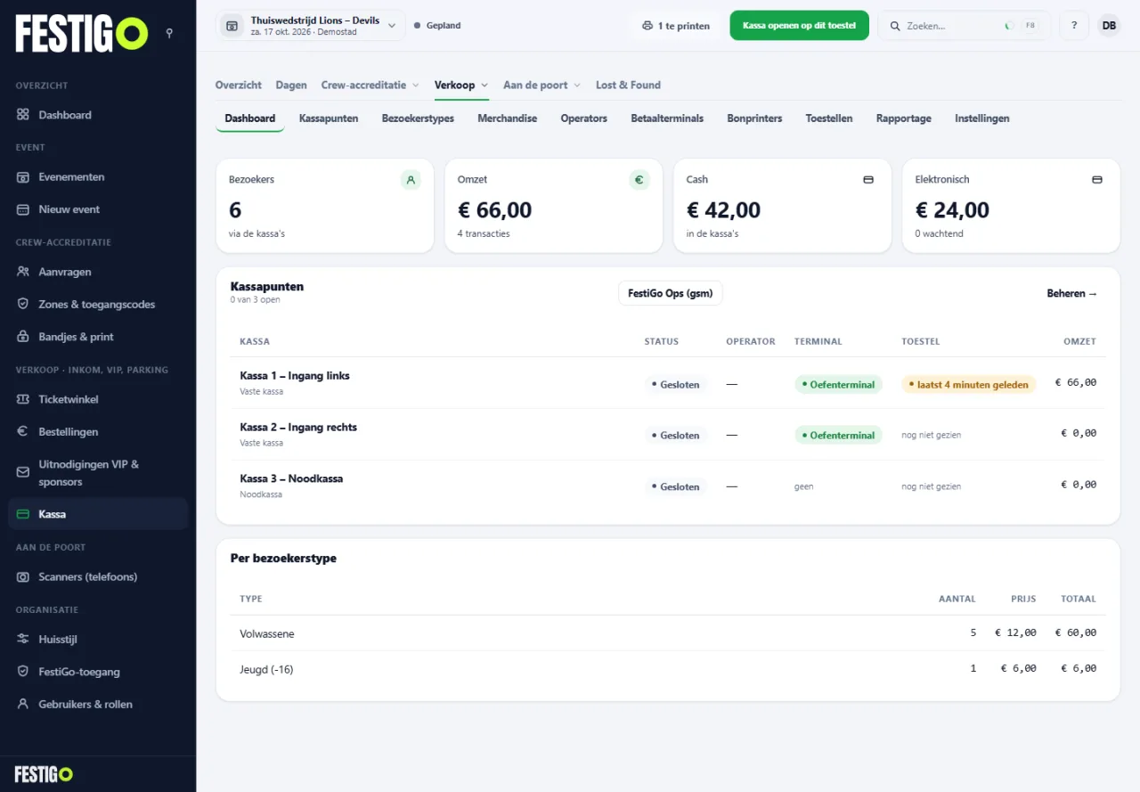Open the event selector Thuiswedstrijd Lions – Devils
The height and width of the screenshot is (792, 1140).
310,26
